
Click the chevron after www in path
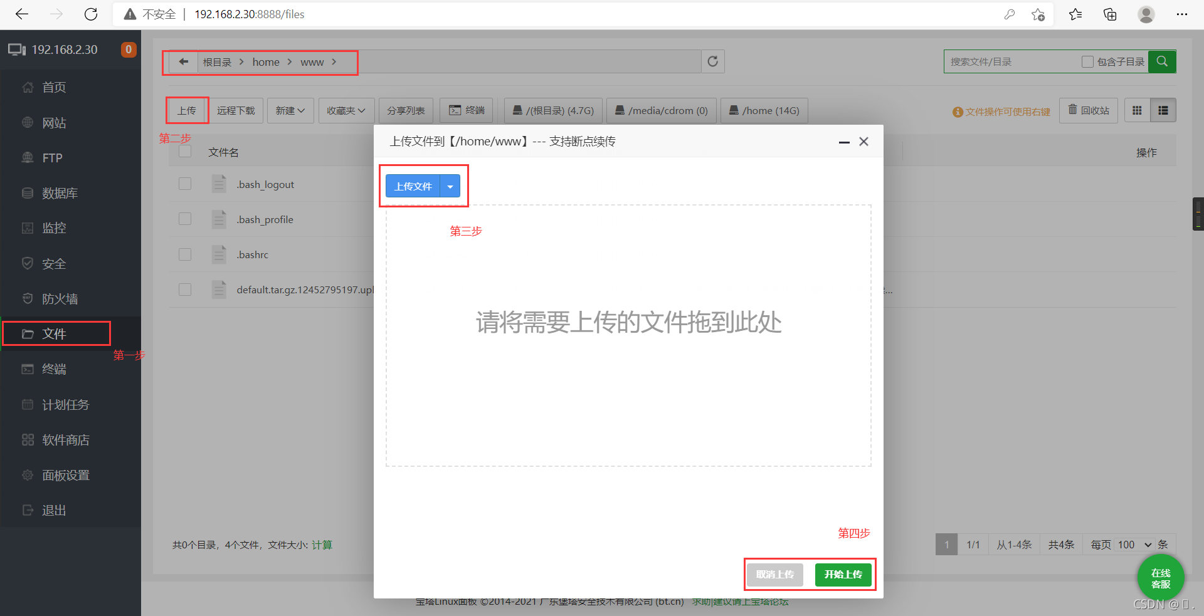tap(334, 61)
